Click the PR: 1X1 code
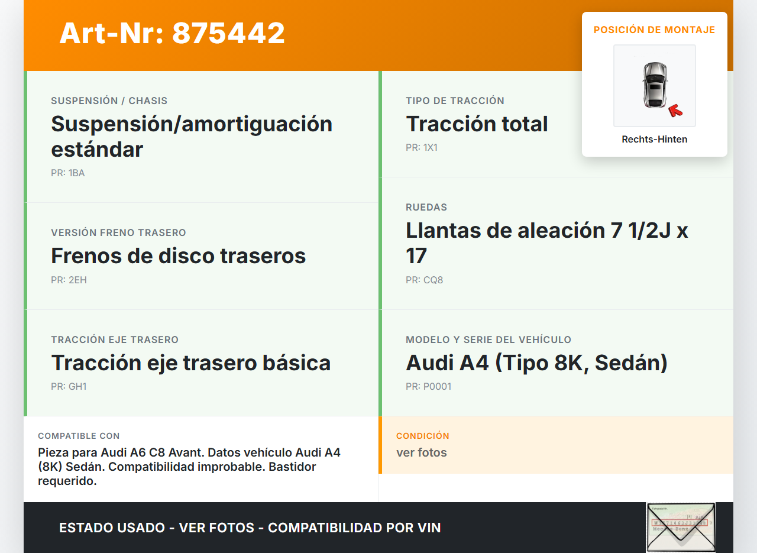757x553 pixels. [x=422, y=148]
